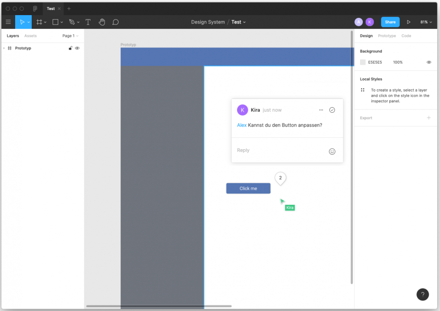Select the Frame tool

pos(39,22)
